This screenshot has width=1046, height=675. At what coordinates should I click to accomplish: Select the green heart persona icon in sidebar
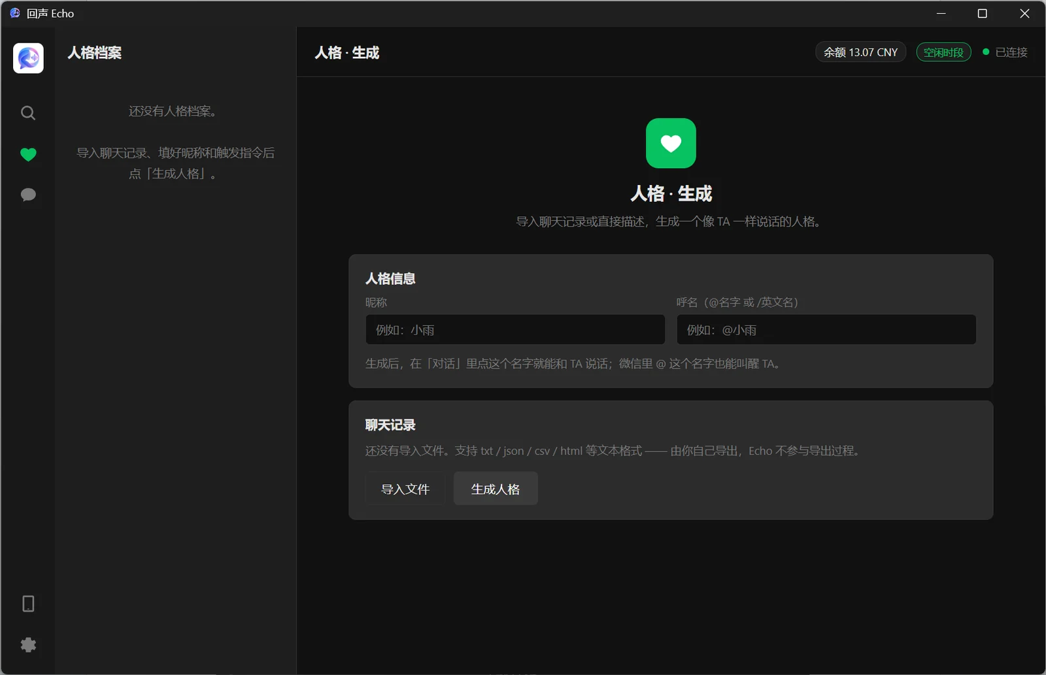pos(28,154)
